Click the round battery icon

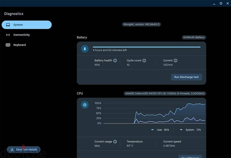click(85, 49)
